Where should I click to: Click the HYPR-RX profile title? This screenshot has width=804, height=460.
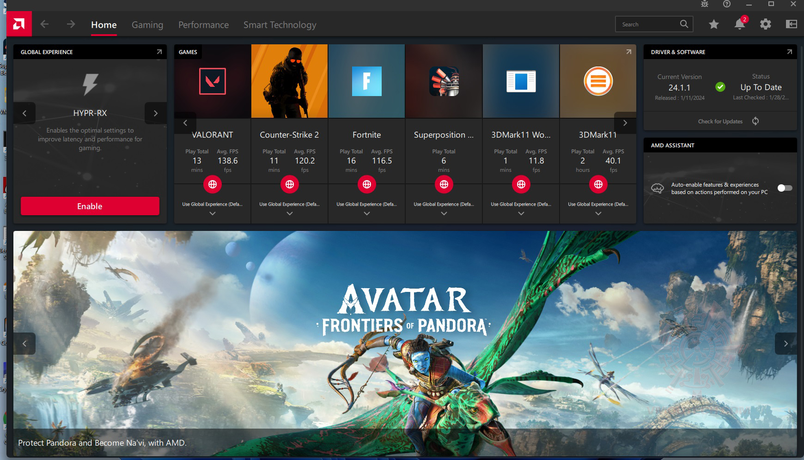pyautogui.click(x=90, y=113)
